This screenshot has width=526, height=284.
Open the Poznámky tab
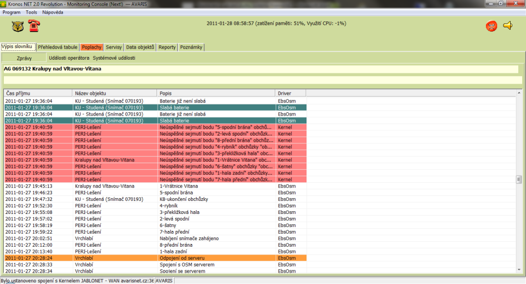tap(191, 47)
